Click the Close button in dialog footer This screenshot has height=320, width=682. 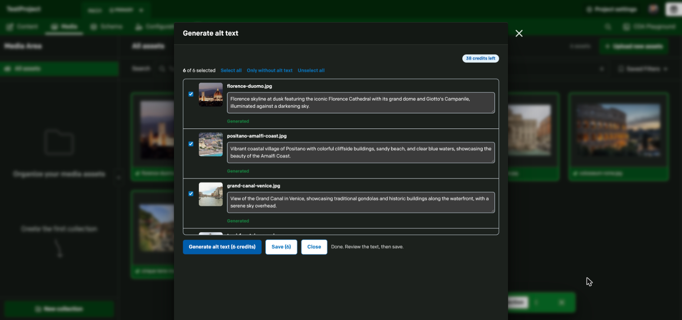point(314,247)
